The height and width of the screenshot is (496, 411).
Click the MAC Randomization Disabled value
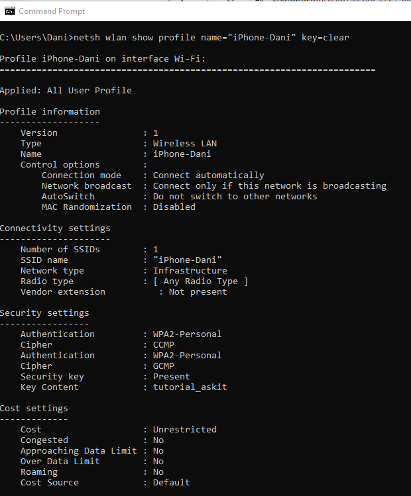pyautogui.click(x=174, y=207)
